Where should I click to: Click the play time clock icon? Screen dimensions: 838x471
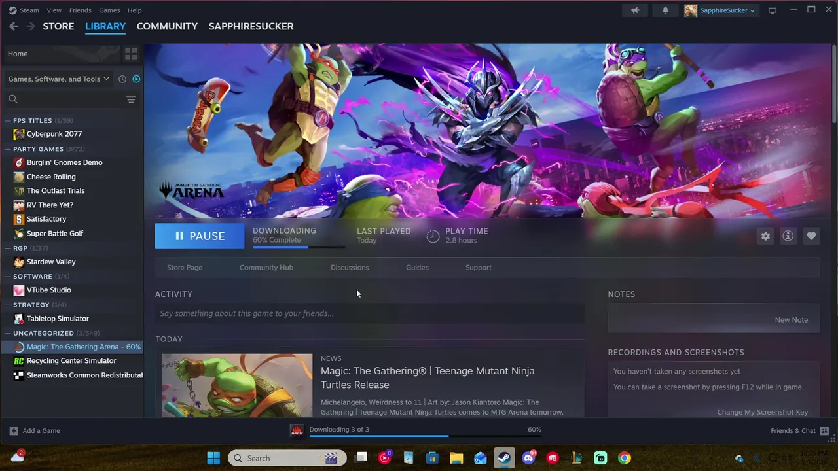tap(433, 236)
